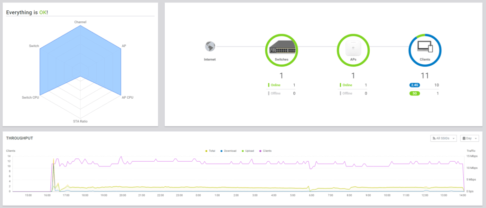This screenshot has width=486, height=208.
Task: Click the Internet globe icon
Action: click(210, 46)
